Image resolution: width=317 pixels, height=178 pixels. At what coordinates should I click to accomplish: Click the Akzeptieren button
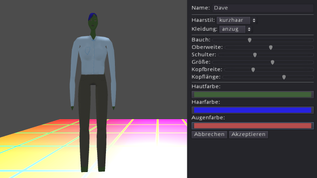(x=249, y=134)
